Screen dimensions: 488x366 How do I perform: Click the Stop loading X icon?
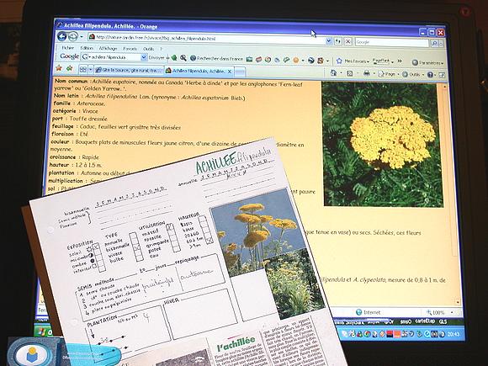point(348,41)
